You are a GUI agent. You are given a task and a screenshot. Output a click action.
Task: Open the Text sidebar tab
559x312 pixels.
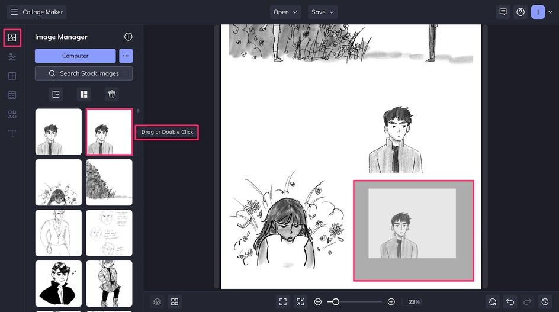click(12, 134)
